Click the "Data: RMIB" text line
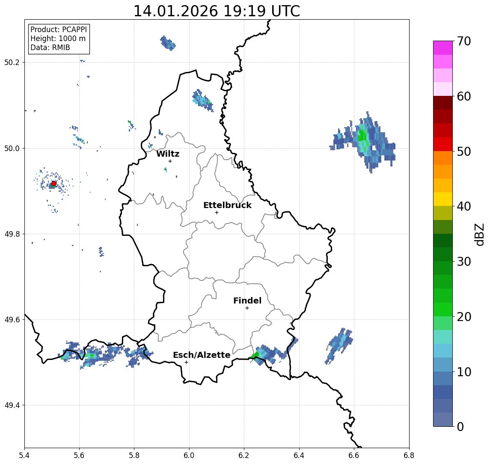Image resolution: width=490 pixels, height=464 pixels. coord(50,48)
